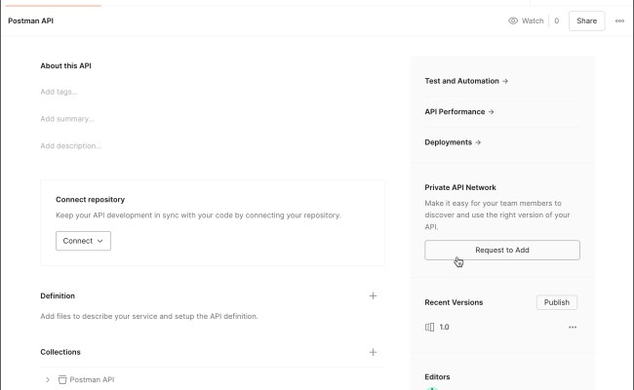The width and height of the screenshot is (634, 390).
Task: Open the header more options ellipsis
Action: click(619, 20)
